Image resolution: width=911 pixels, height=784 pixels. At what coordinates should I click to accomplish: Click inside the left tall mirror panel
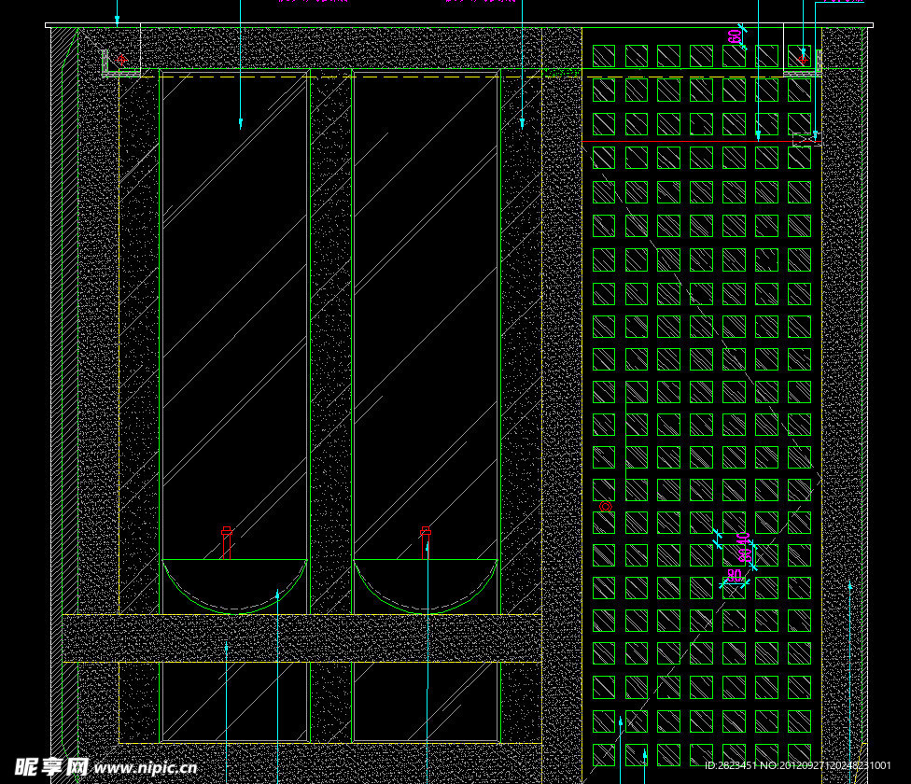coord(234,308)
